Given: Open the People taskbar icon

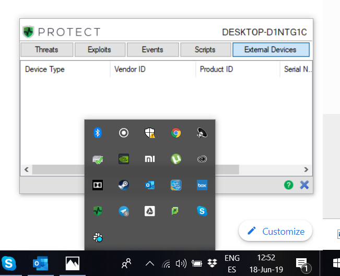Looking at the screenshot, I should click(126, 263).
